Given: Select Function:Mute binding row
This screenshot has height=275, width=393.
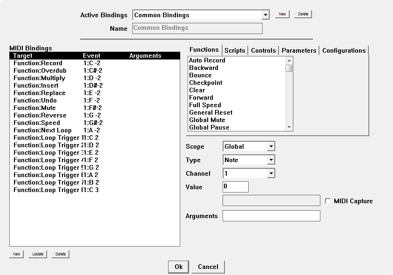Looking at the screenshot, I should tap(95, 108).
